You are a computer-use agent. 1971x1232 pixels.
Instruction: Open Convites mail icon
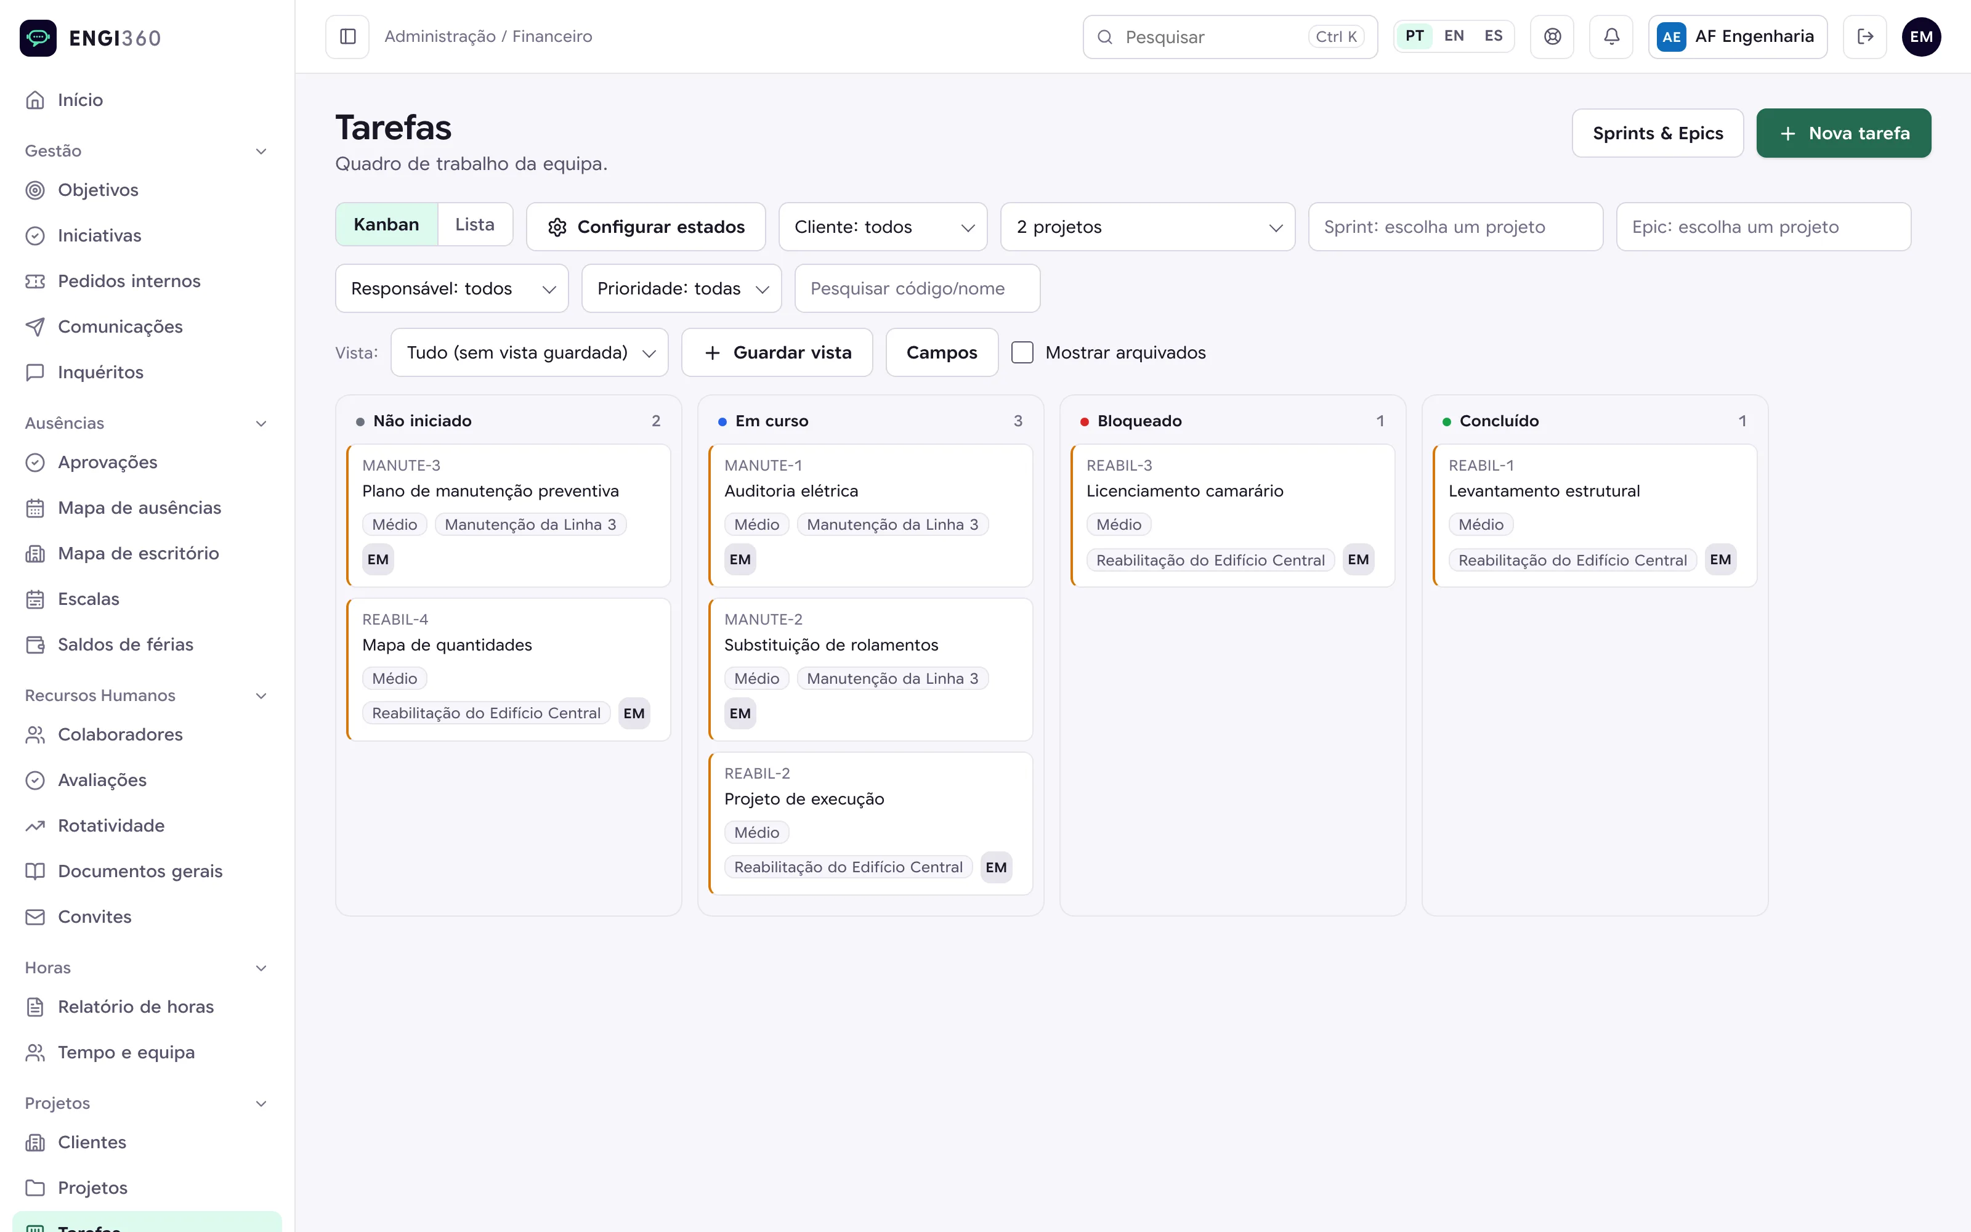pos(35,917)
